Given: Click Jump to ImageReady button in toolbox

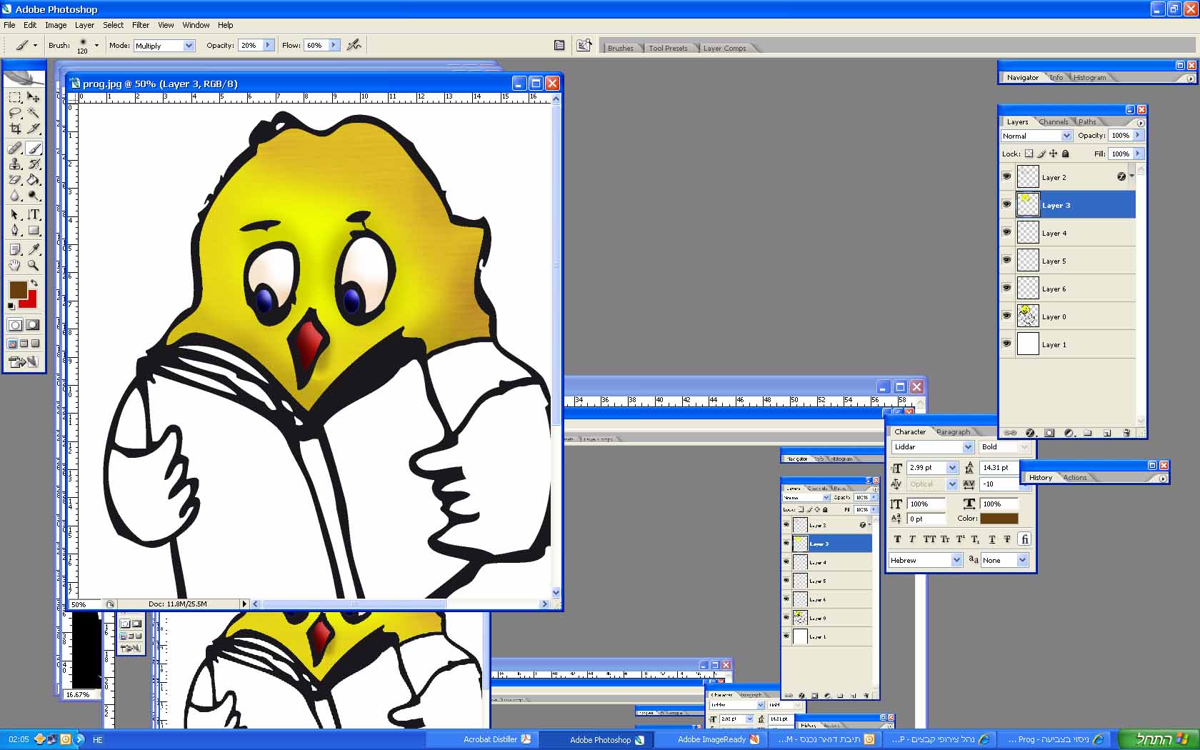Looking at the screenshot, I should [24, 362].
